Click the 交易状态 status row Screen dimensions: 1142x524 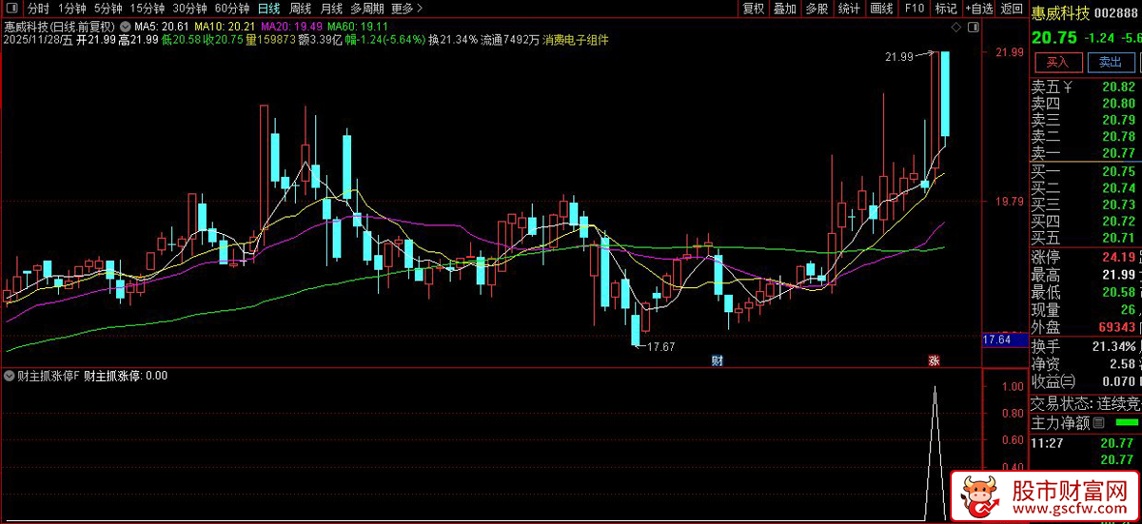(x=1086, y=402)
